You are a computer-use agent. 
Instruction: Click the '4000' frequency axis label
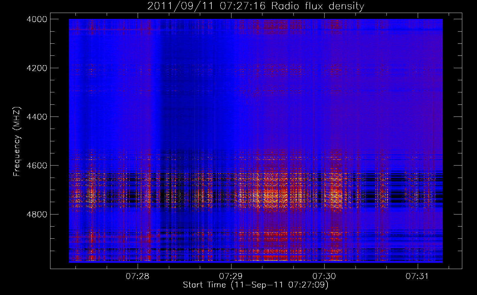pyautogui.click(x=37, y=19)
